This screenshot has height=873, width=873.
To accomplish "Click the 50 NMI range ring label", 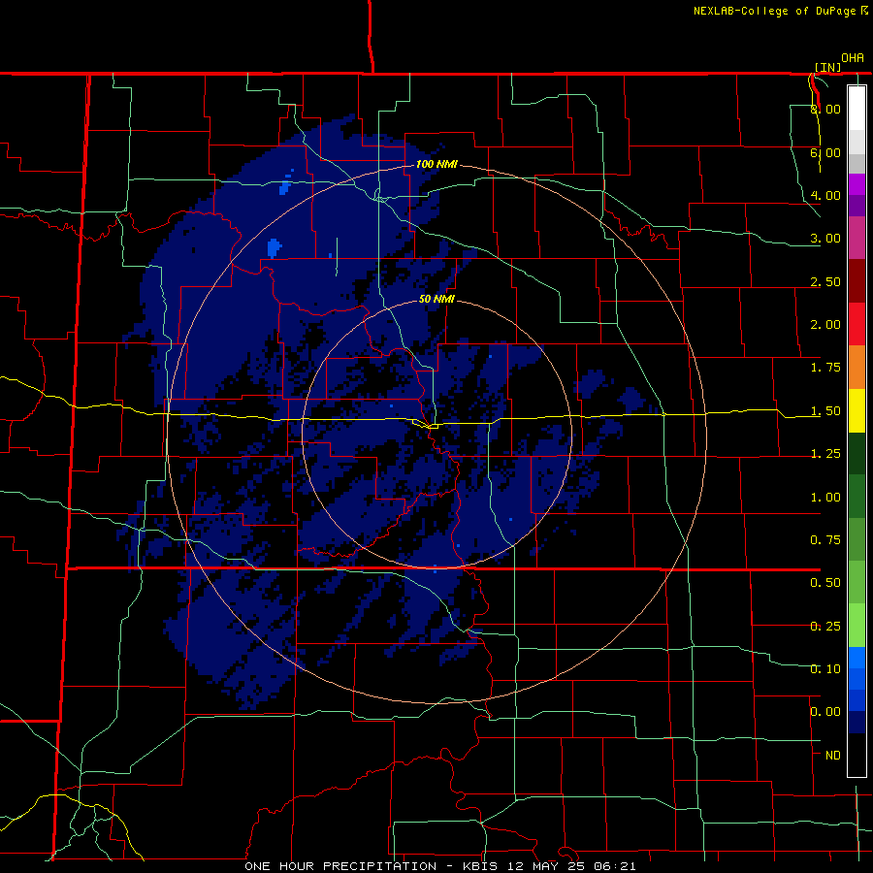I will click(436, 299).
